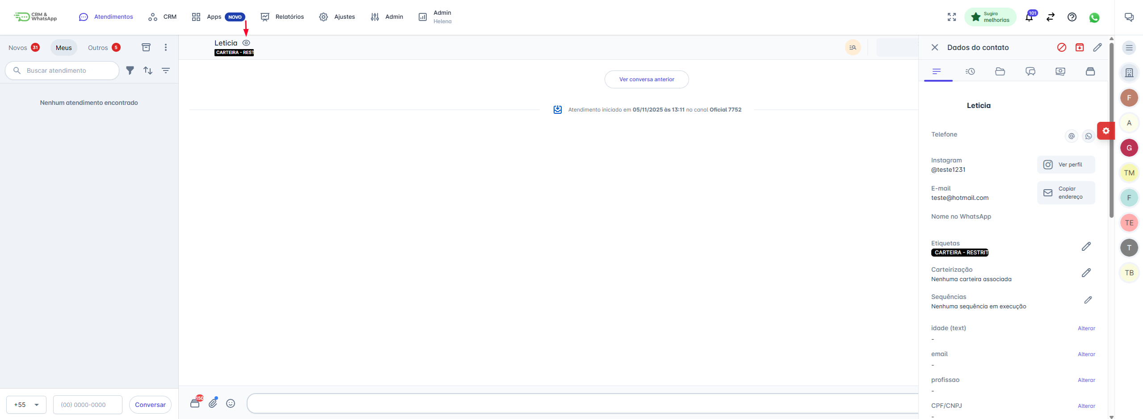Click the Buscar atendimento search field

[x=63, y=71]
